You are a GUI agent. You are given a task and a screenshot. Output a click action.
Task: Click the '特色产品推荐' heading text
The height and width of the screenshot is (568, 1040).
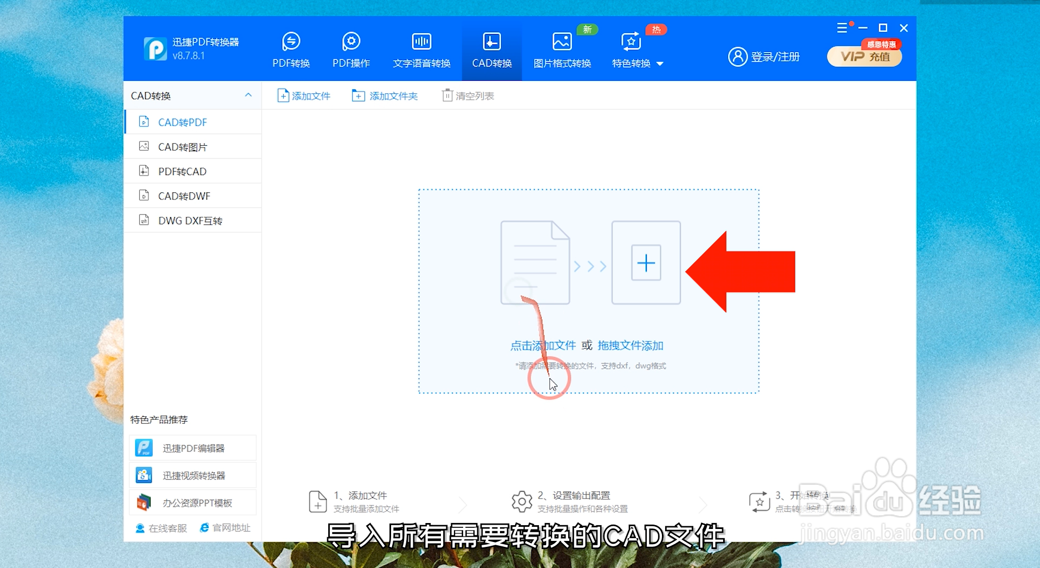(159, 419)
